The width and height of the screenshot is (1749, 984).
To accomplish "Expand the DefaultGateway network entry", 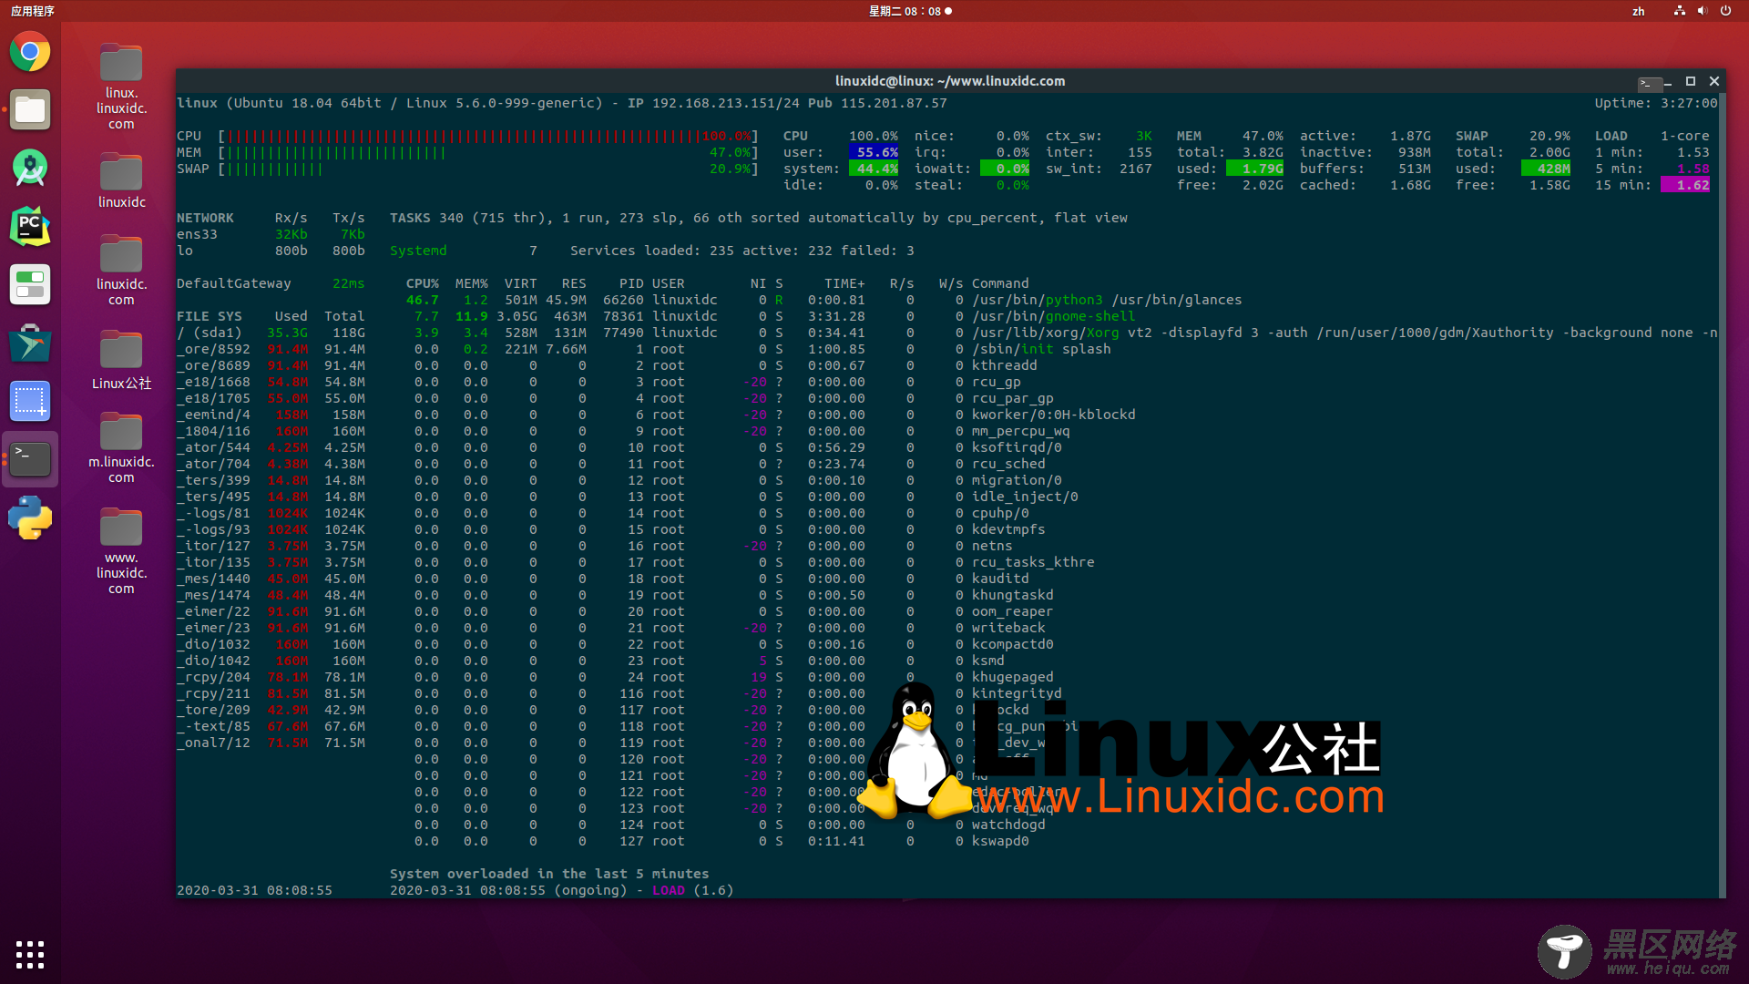I will pyautogui.click(x=234, y=282).
